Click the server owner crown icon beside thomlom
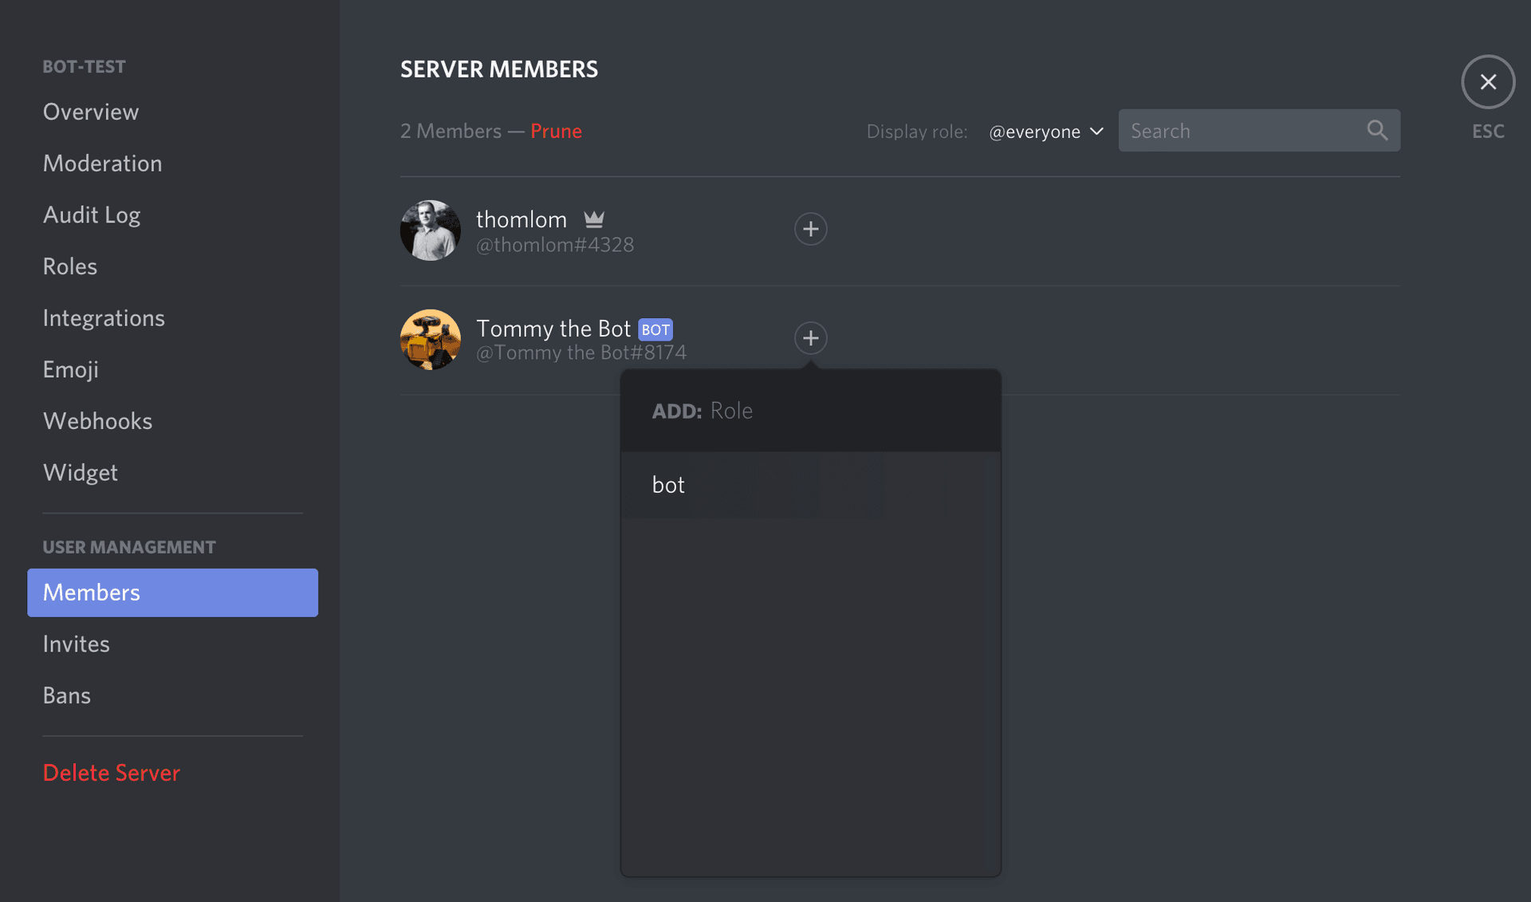Image resolution: width=1531 pixels, height=902 pixels. [594, 219]
